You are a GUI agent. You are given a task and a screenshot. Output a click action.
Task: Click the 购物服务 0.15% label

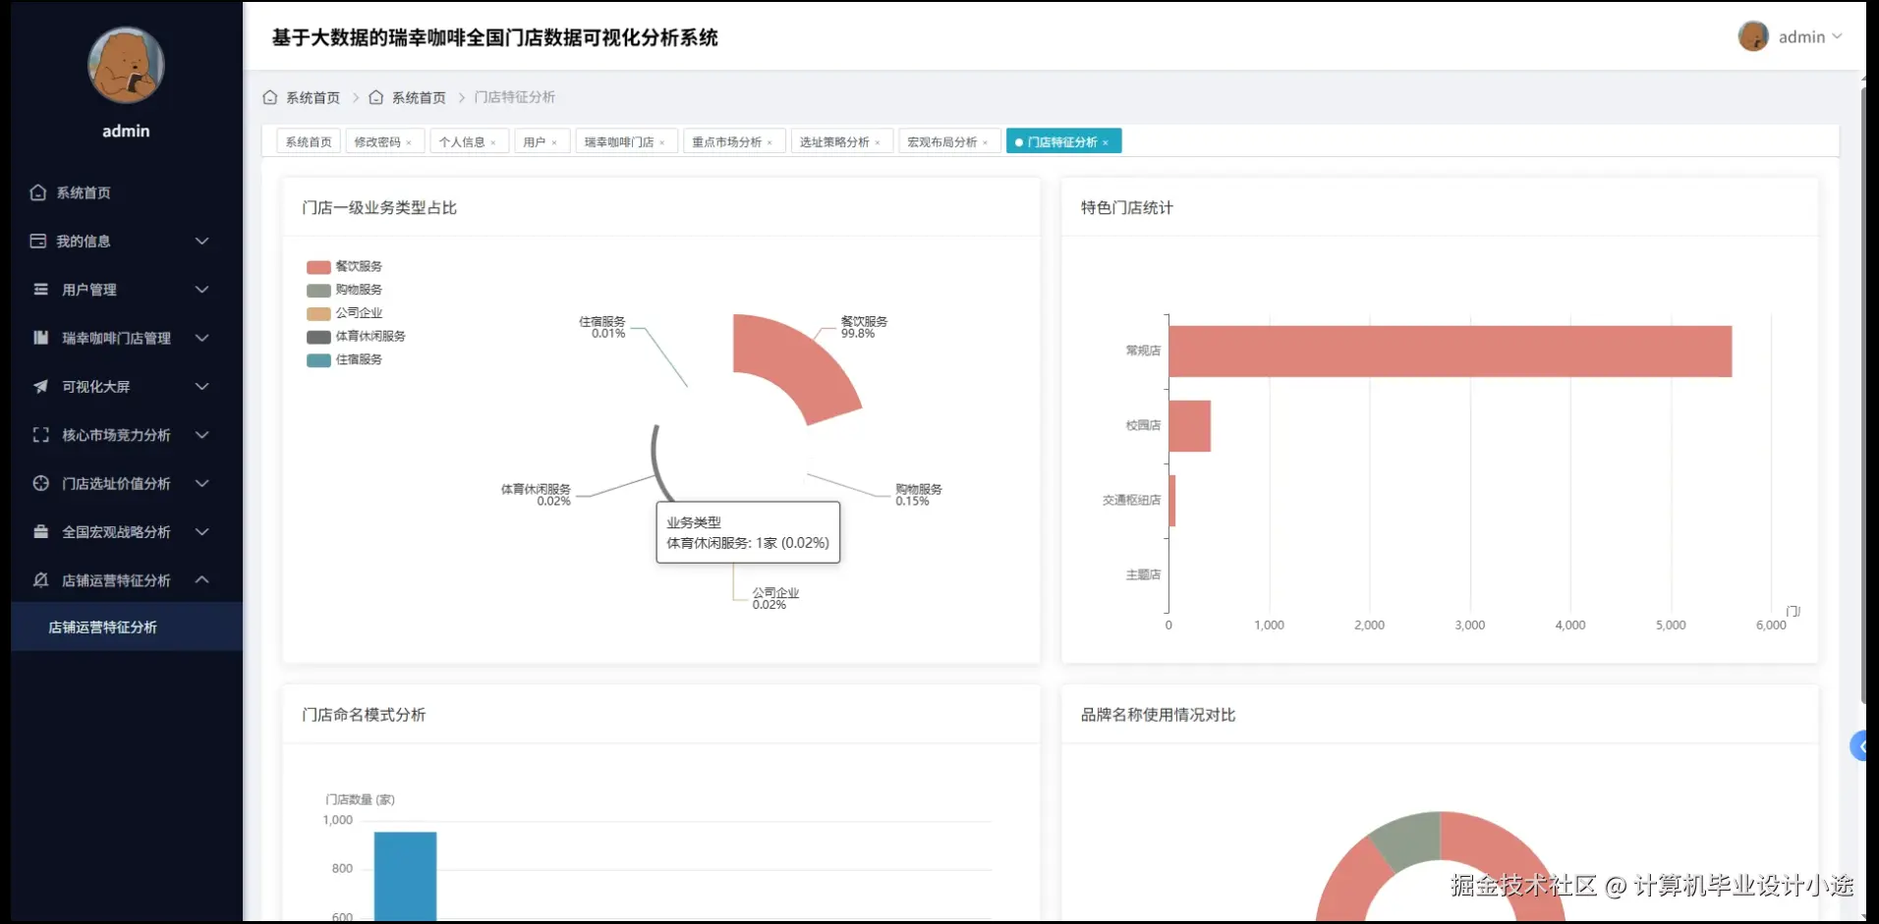(x=919, y=495)
